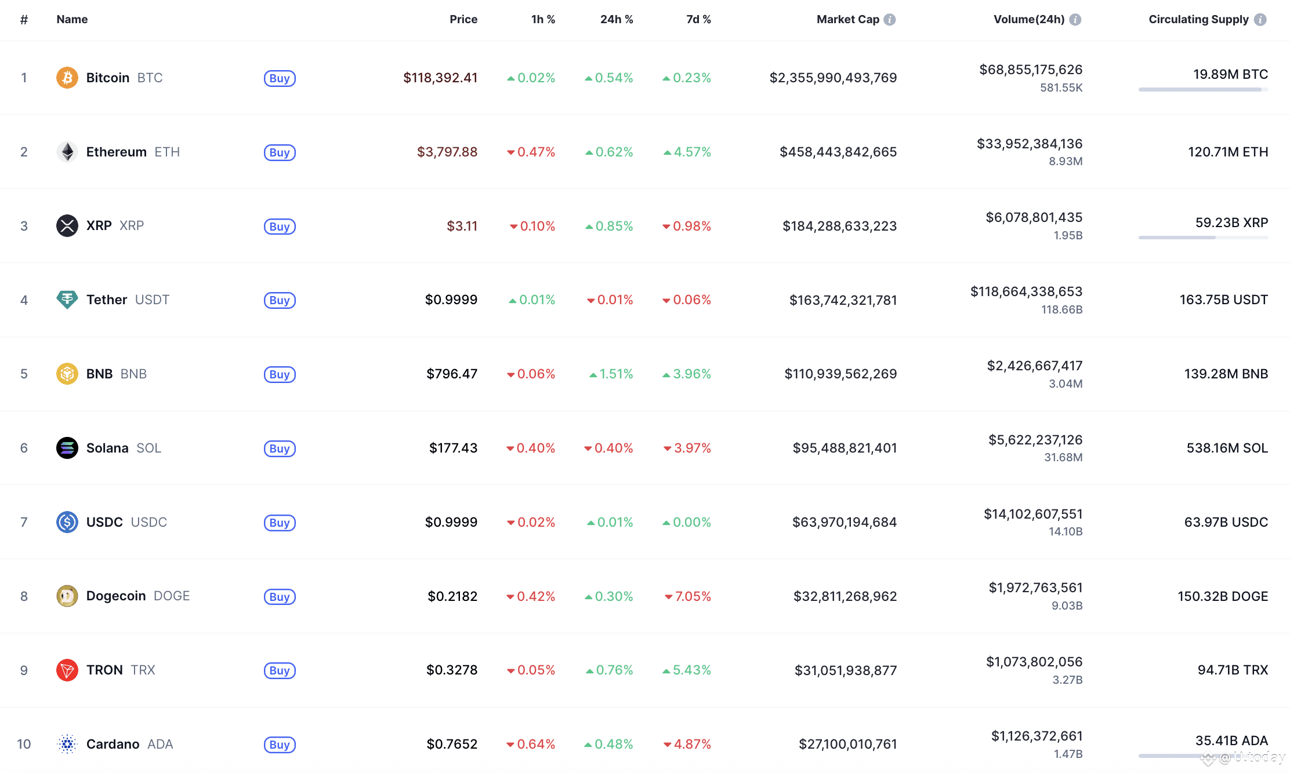
Task: Click the Buy button for Cardano
Action: point(280,745)
